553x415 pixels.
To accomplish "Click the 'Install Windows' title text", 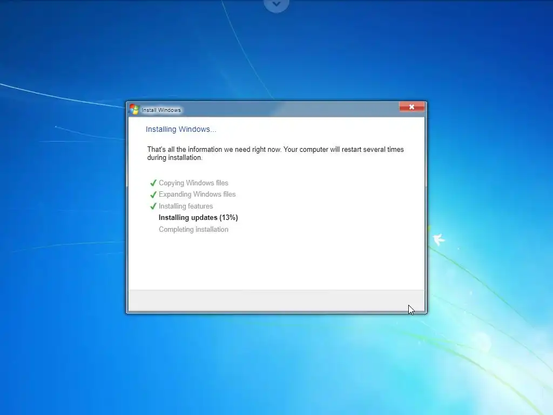I will pyautogui.click(x=161, y=110).
